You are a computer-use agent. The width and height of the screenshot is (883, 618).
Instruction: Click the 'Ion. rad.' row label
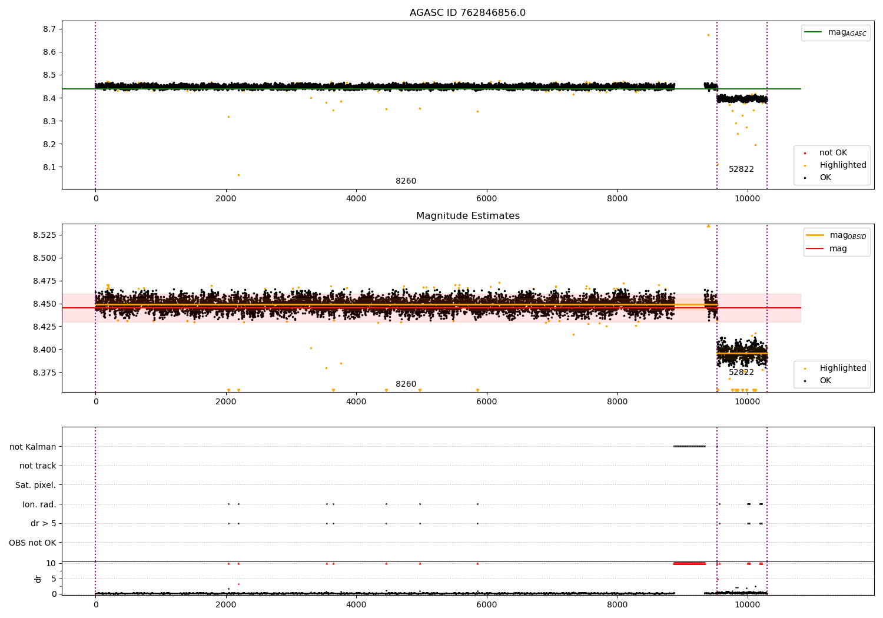(39, 504)
